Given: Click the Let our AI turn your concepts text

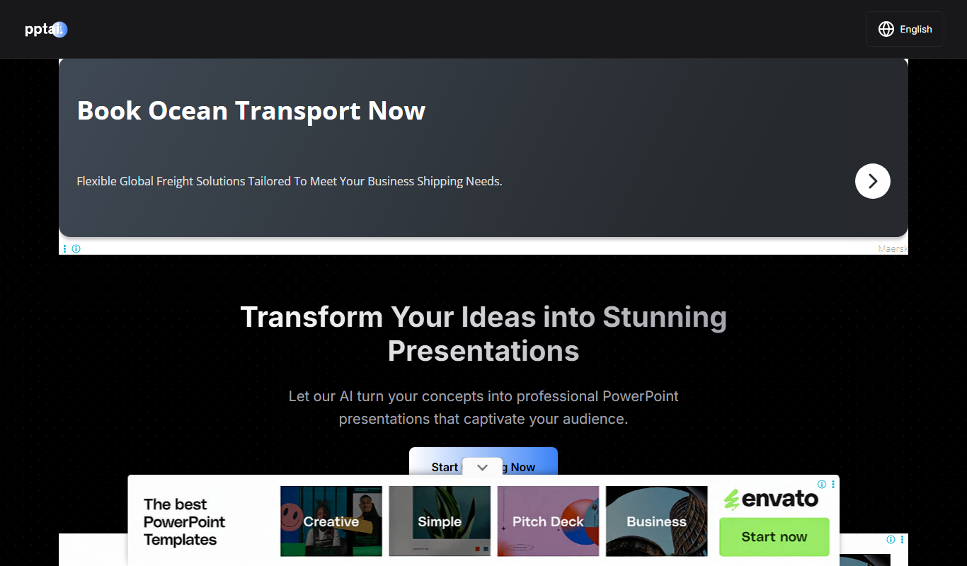Looking at the screenshot, I should coord(483,408).
